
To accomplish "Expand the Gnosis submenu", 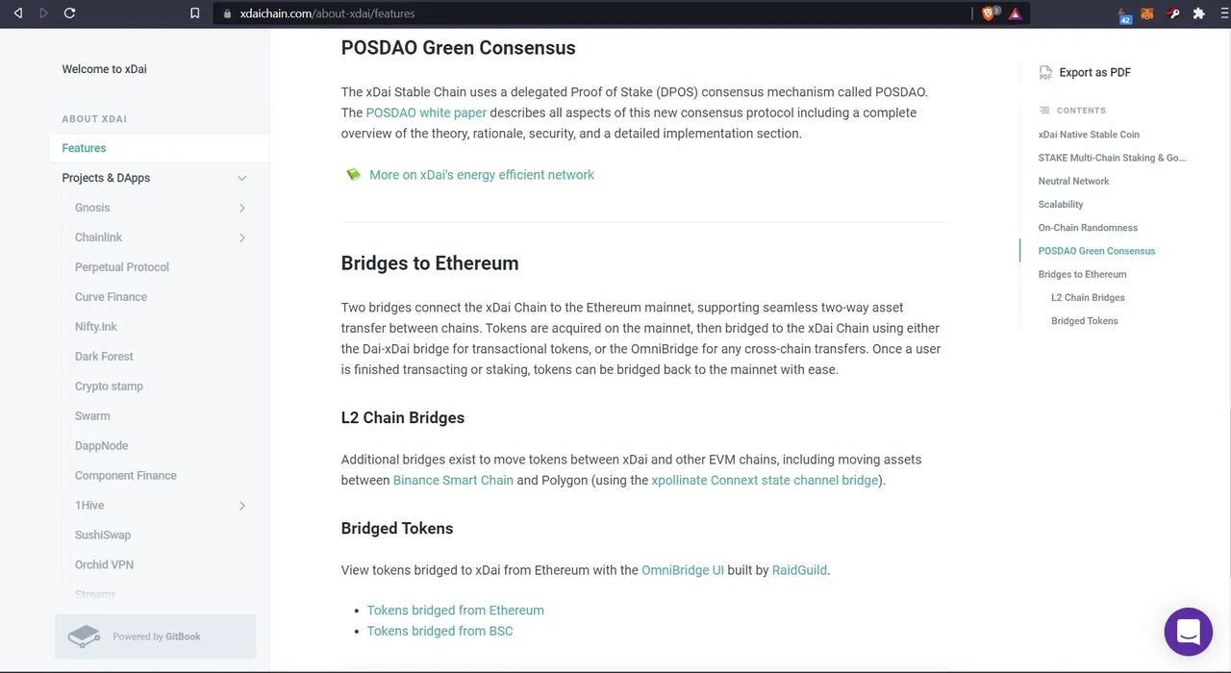I will (x=241, y=208).
